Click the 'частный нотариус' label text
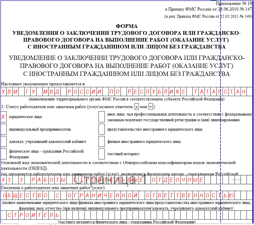This screenshot has width=254, height=225. (x=123, y=154)
